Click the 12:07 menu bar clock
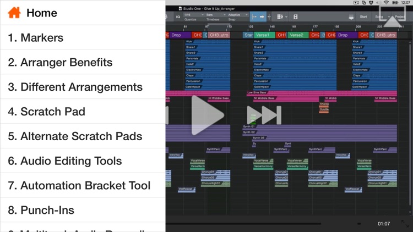 [405, 3]
